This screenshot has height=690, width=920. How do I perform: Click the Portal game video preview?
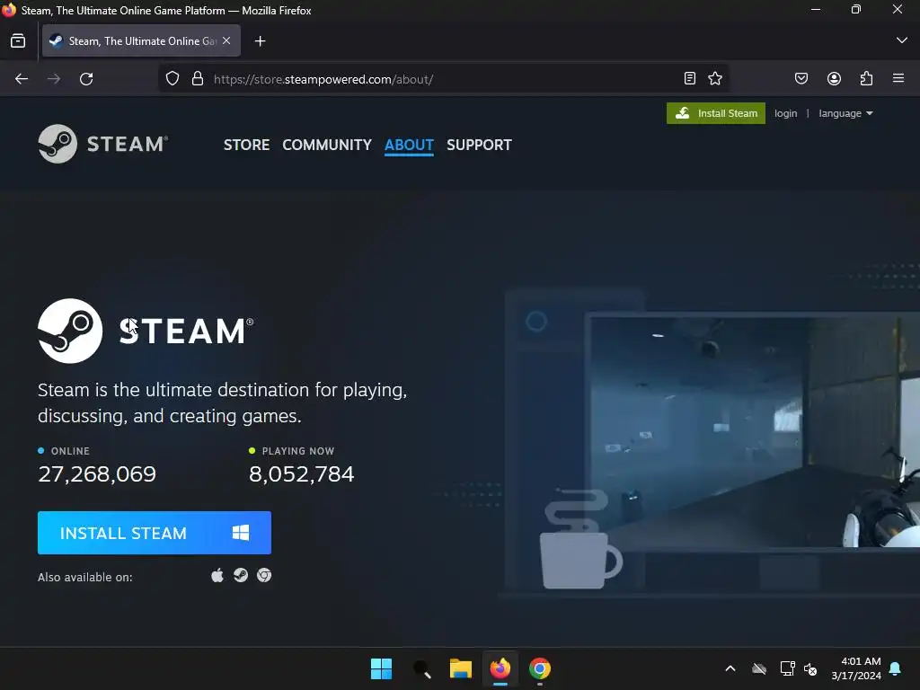pyautogui.click(x=755, y=431)
